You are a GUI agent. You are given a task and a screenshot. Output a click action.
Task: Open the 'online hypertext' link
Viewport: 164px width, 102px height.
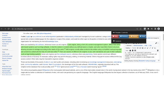(x=51, y=36)
